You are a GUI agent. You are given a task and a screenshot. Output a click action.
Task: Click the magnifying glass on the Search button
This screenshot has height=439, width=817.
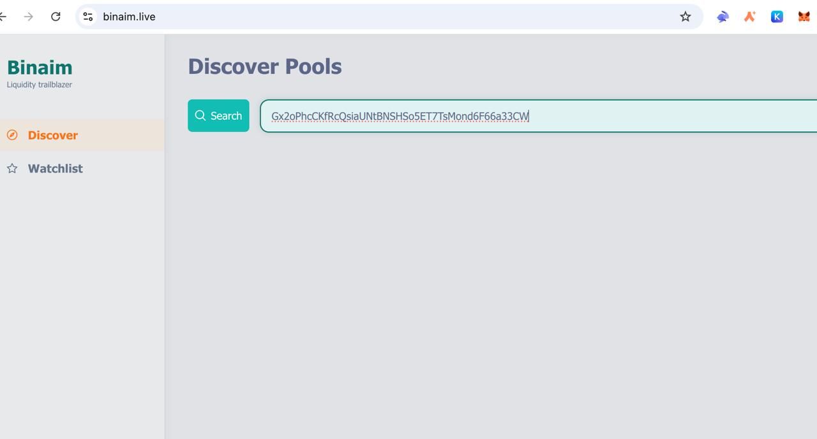click(x=200, y=115)
